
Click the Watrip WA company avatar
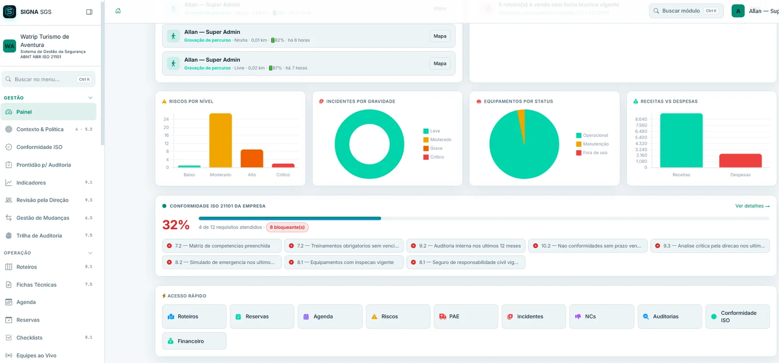10,46
